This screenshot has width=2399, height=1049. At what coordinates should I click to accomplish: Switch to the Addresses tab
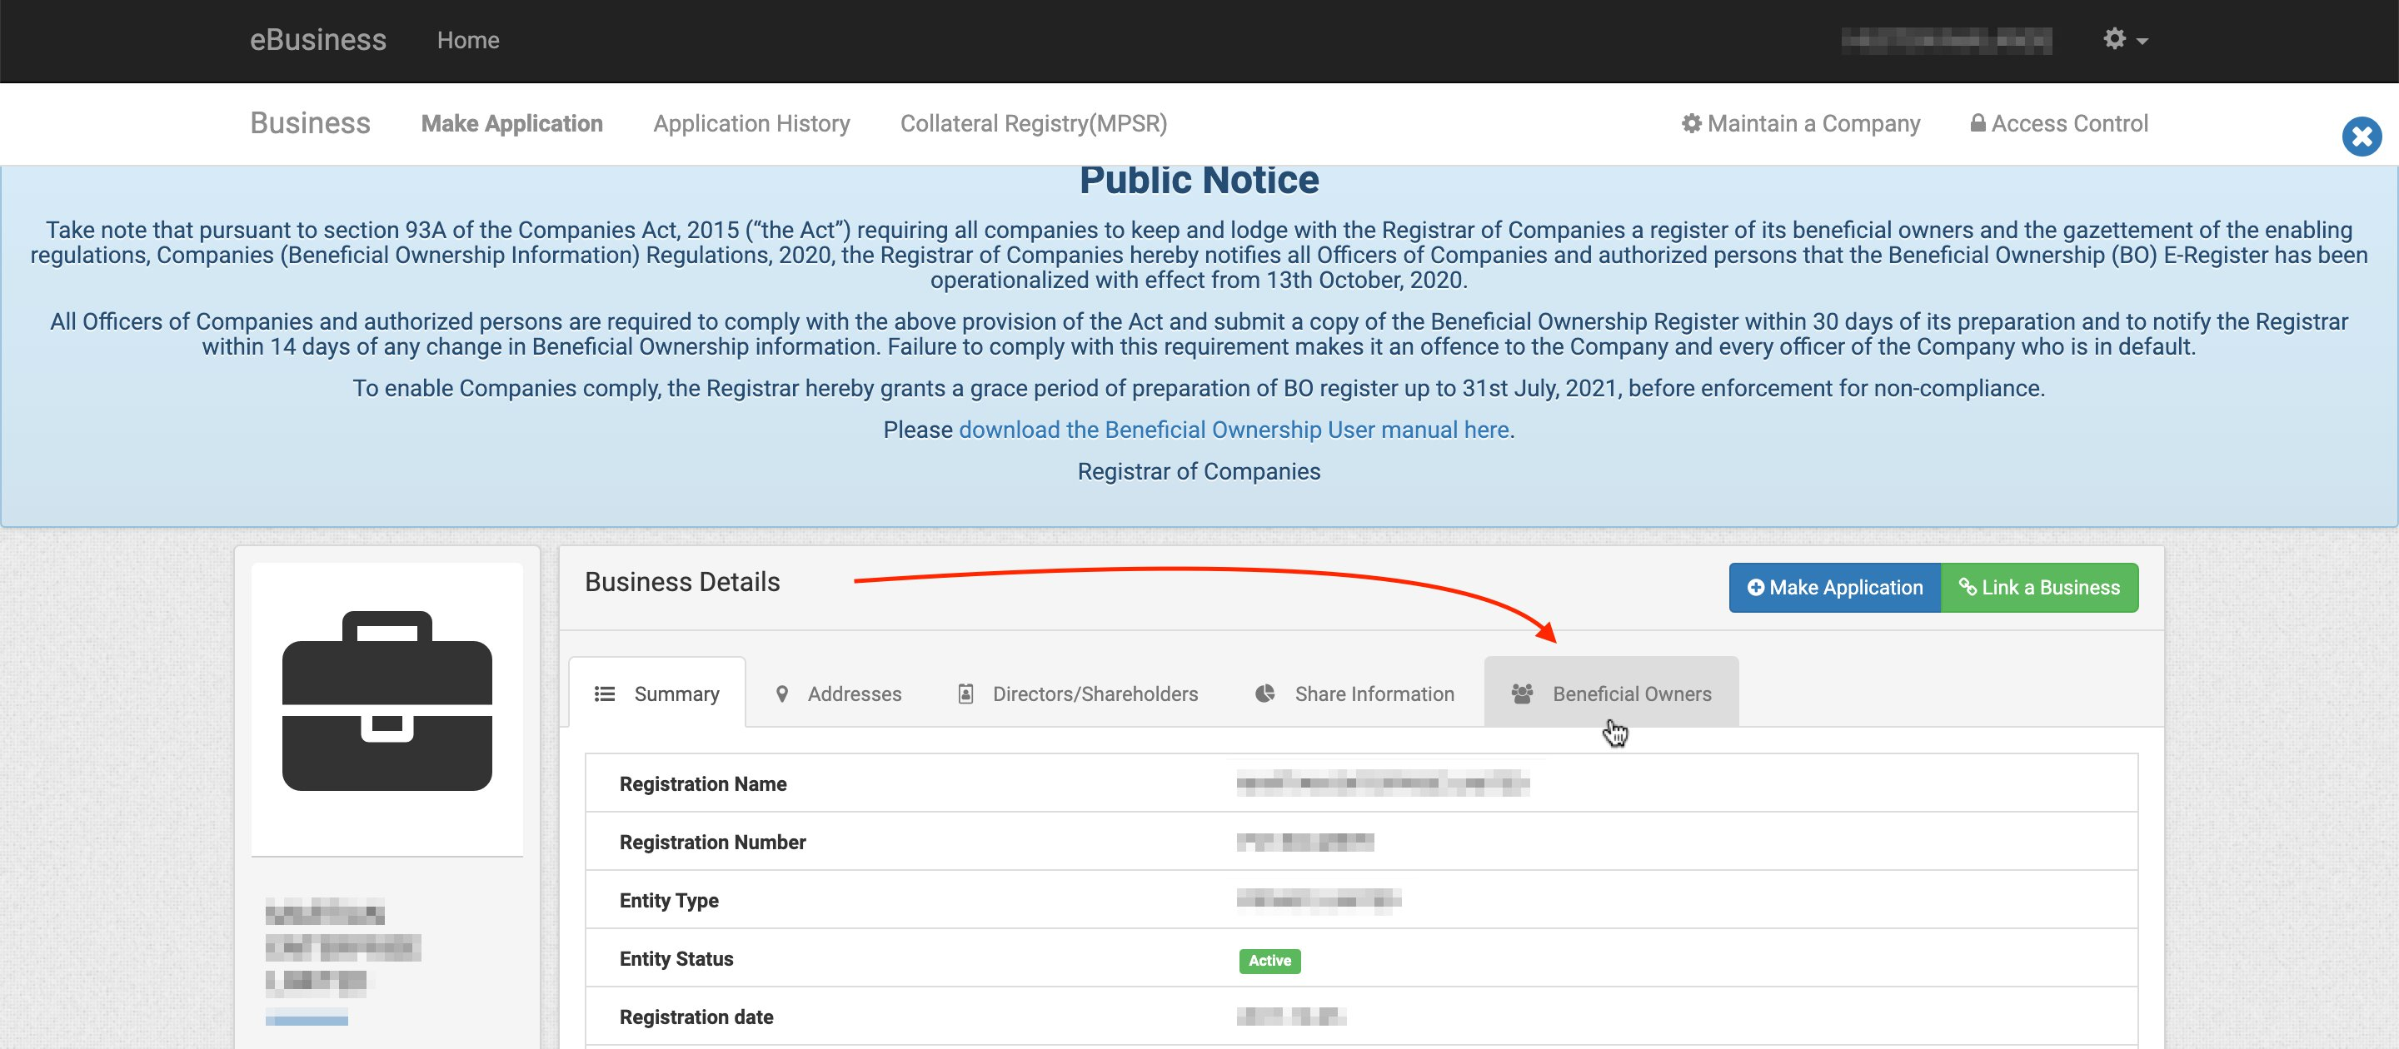[853, 694]
